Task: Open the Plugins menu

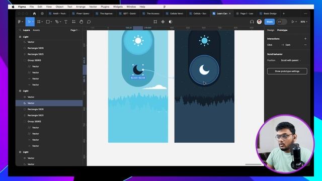Action: [105, 7]
